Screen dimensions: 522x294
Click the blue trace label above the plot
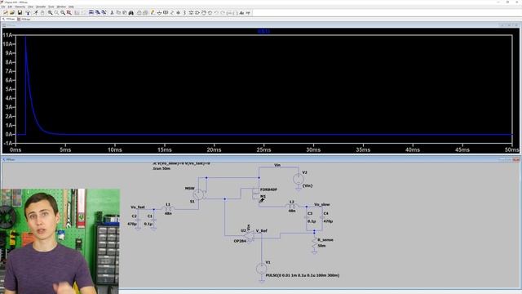coord(263,31)
